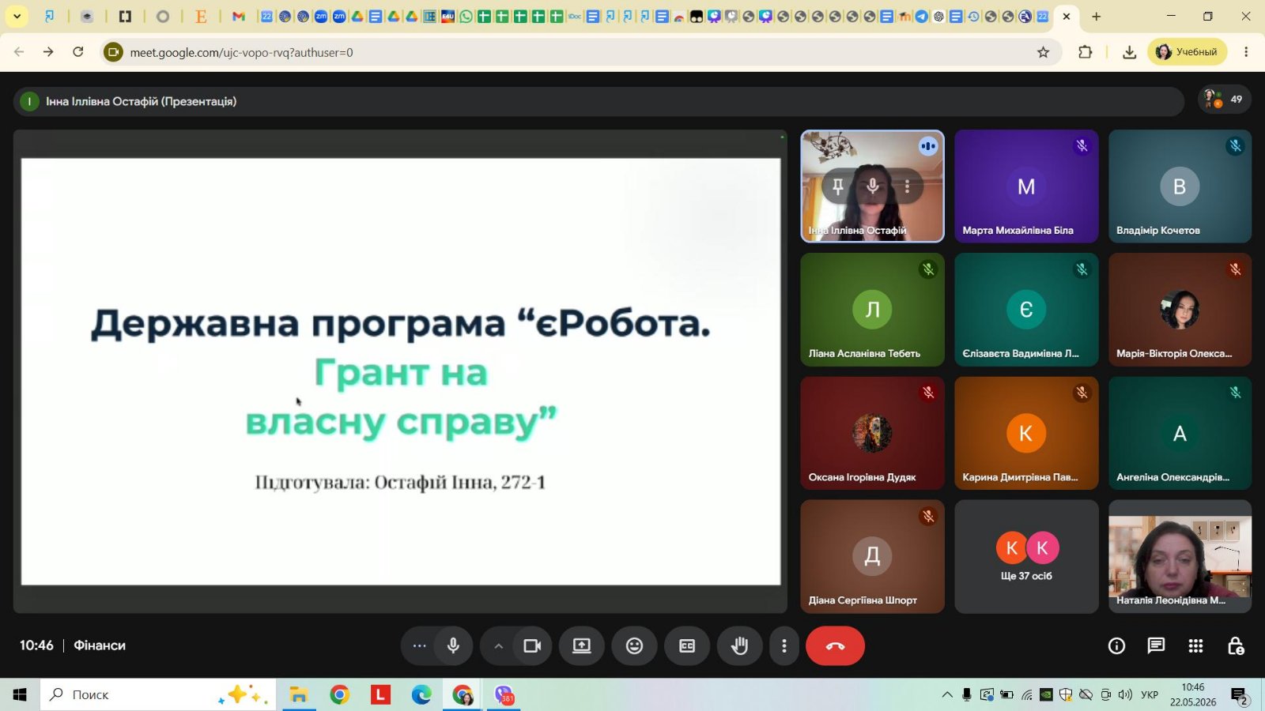This screenshot has height=711, width=1265.
Task: Open Microsoft Edge from the taskbar
Action: tap(421, 694)
